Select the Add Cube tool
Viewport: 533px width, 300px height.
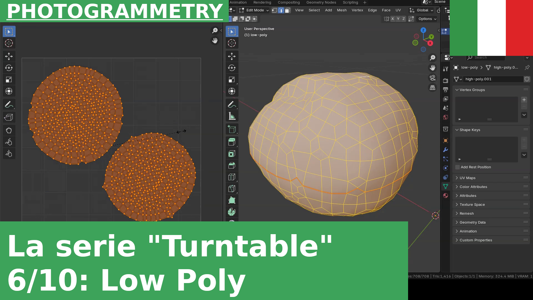[x=232, y=129]
